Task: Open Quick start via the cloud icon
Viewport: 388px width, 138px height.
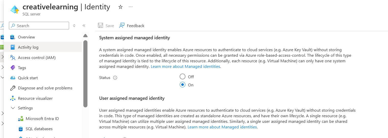Action: coord(13,78)
